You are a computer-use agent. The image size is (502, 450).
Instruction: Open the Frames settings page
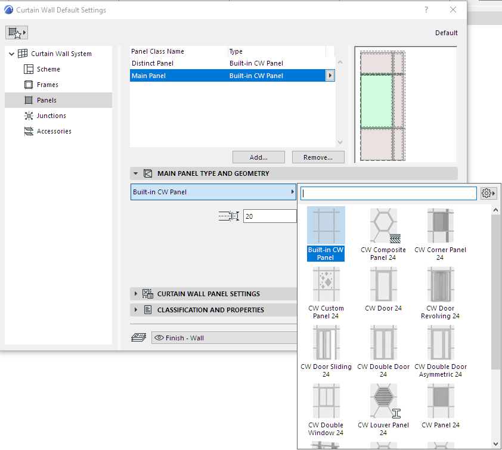pyautogui.click(x=47, y=85)
